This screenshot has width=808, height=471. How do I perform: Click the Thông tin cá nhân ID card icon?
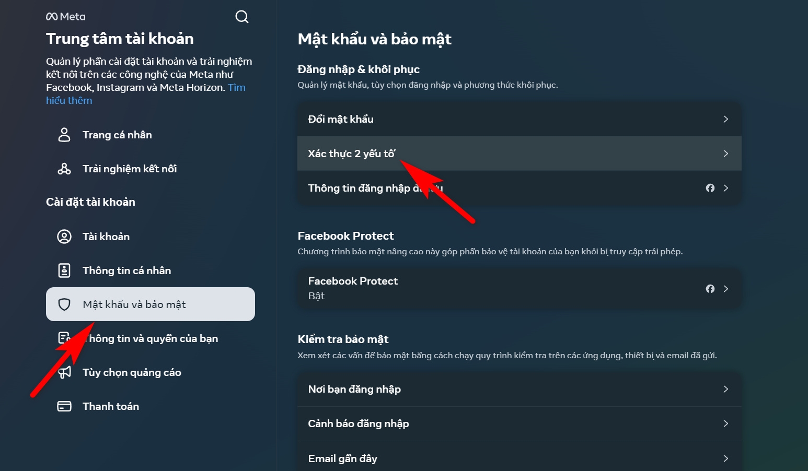(x=64, y=270)
